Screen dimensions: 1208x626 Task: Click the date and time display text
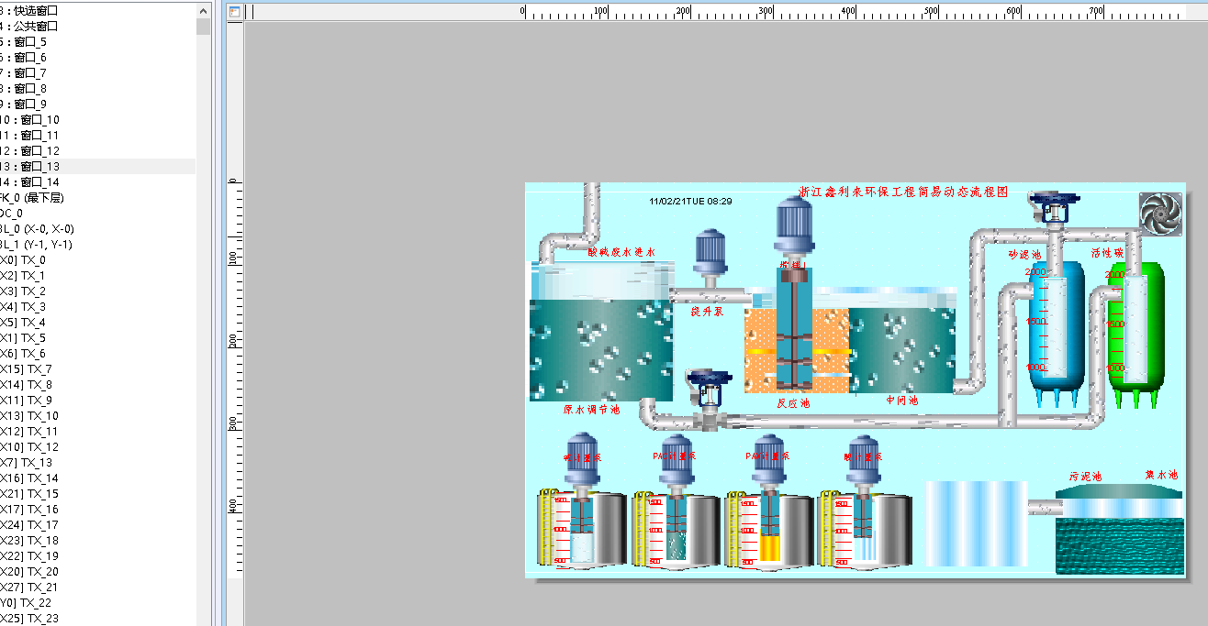point(690,202)
